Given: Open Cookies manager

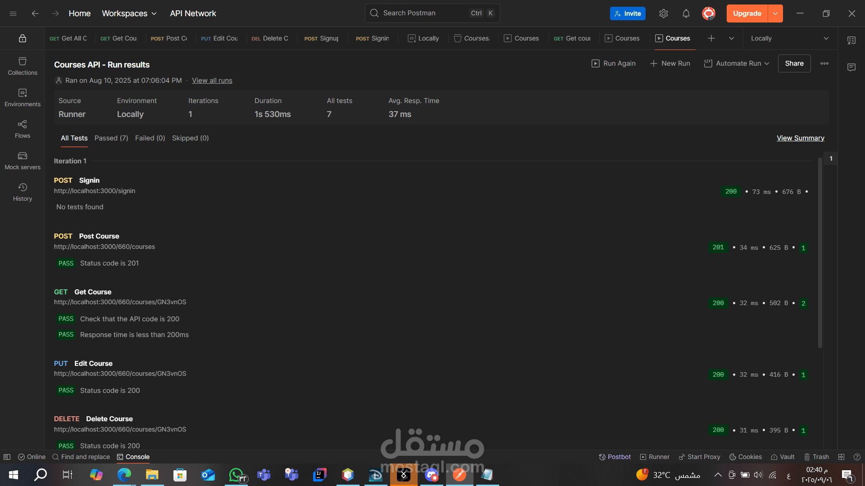Looking at the screenshot, I should 746,457.
